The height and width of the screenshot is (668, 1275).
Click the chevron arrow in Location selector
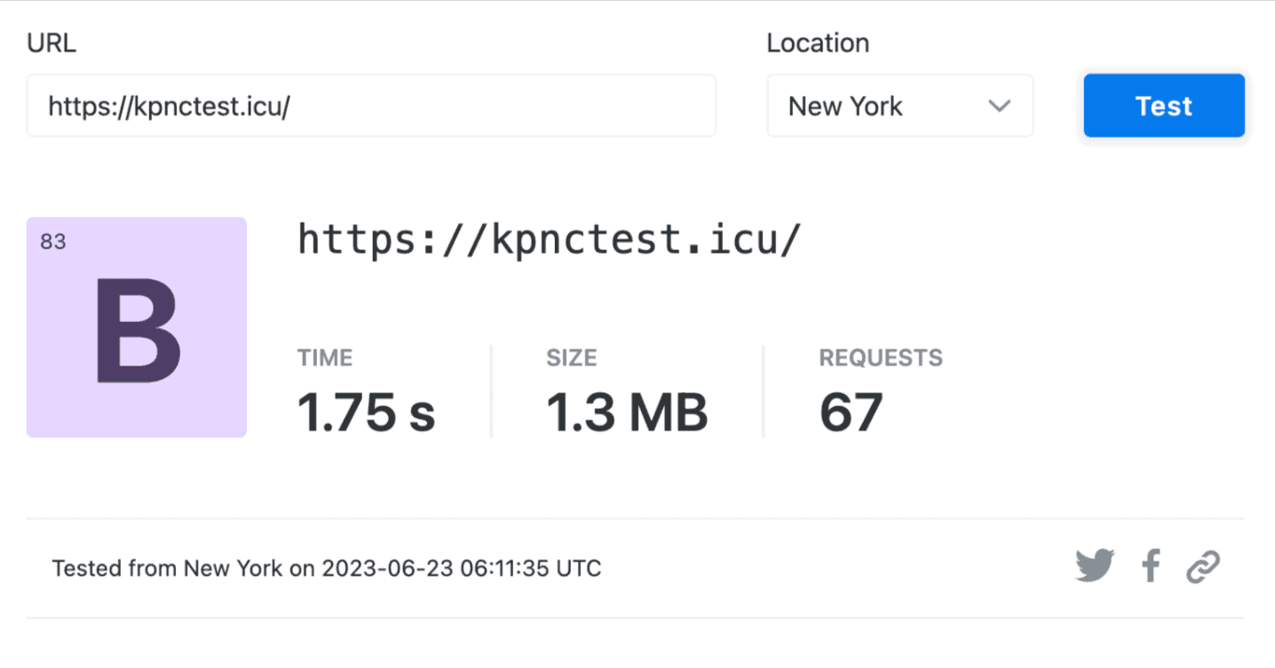click(1000, 106)
